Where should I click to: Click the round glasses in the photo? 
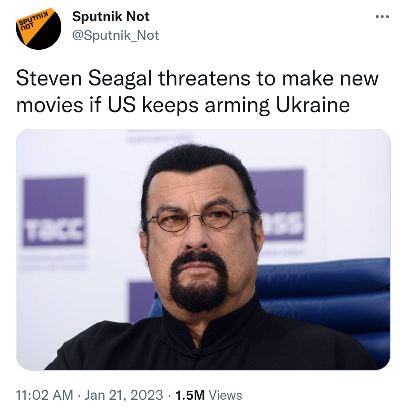point(198,219)
